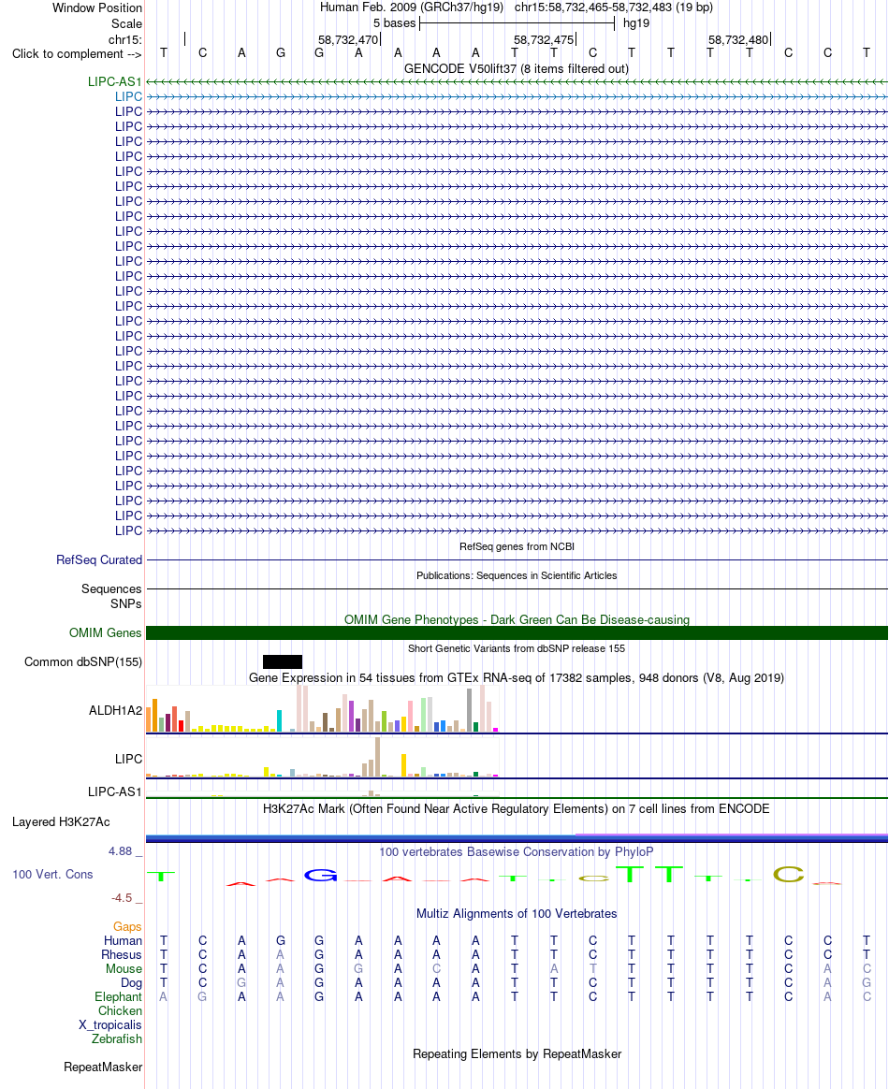Open the GTEx Gene Expression track title
The image size is (889, 1089).
[x=517, y=678]
